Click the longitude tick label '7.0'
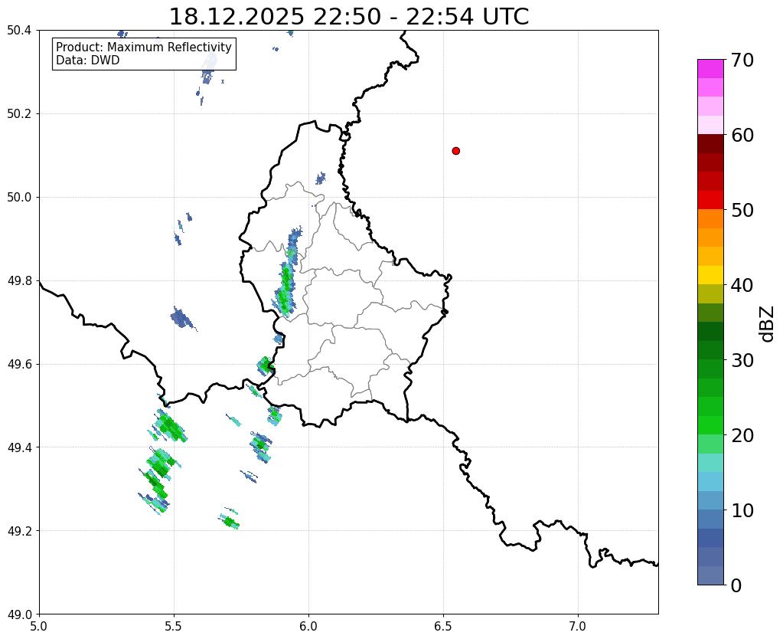783x639 pixels. 578,626
